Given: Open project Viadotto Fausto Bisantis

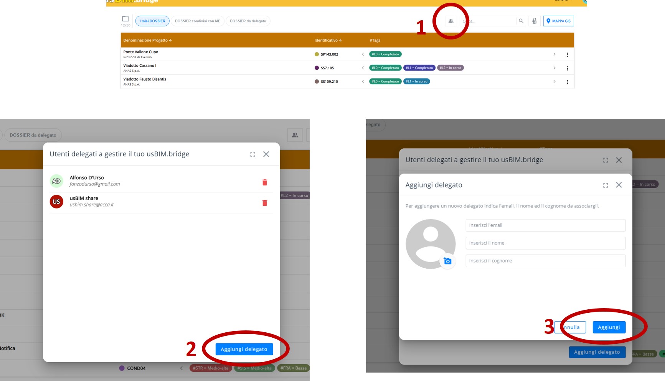Looking at the screenshot, I should click(145, 79).
